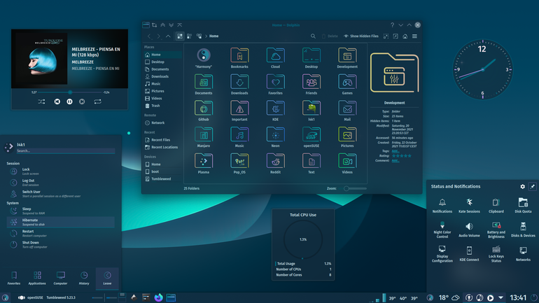
Task: Expand the hidden system tray icons arrow
Action: click(500, 297)
